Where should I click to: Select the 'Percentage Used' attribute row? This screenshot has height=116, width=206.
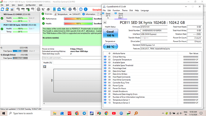(x=151, y=68)
